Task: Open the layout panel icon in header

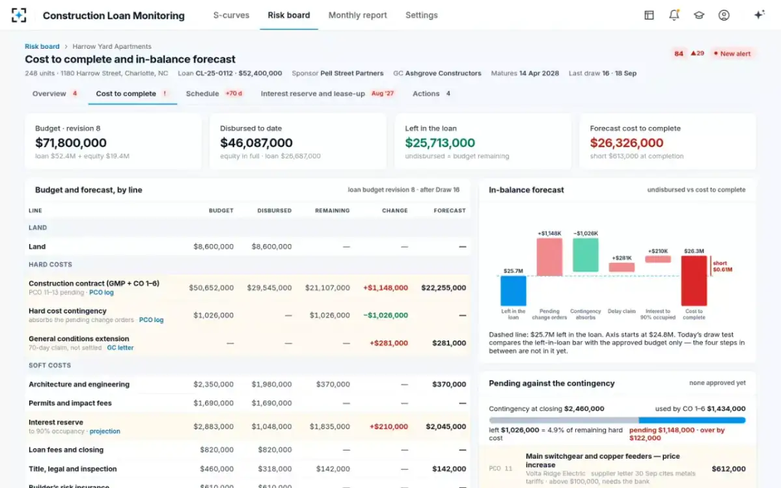Action: pos(649,15)
